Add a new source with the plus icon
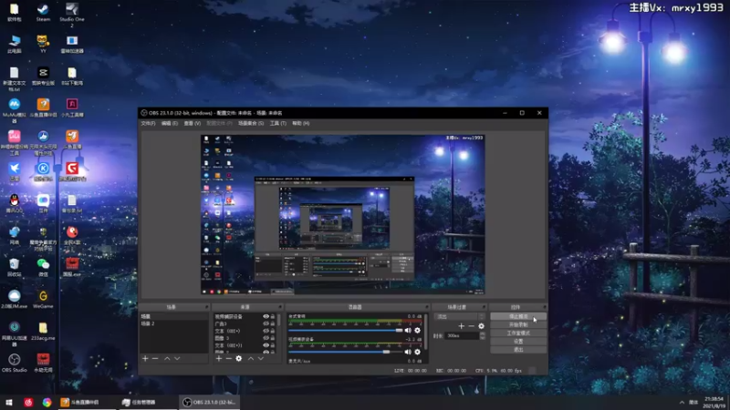 coord(219,358)
